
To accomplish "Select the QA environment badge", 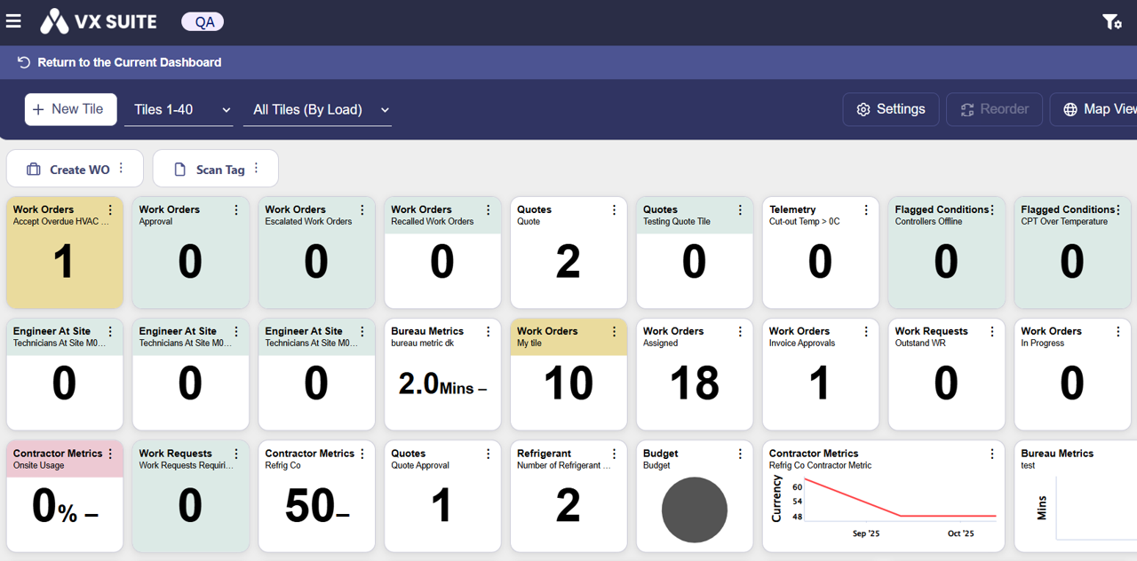I will tap(203, 22).
